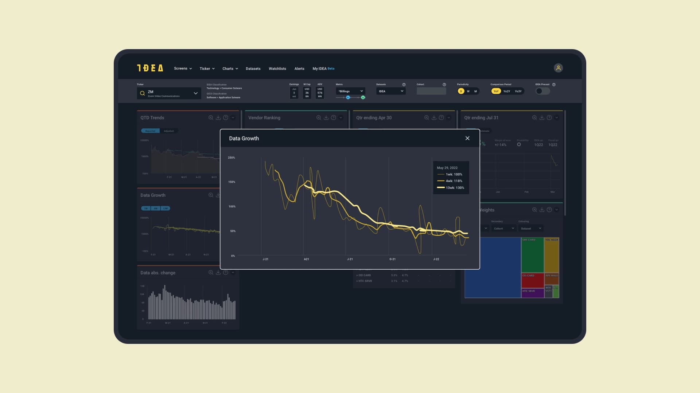
Task: Click the help icon on Data abs. change panel
Action: click(x=225, y=272)
